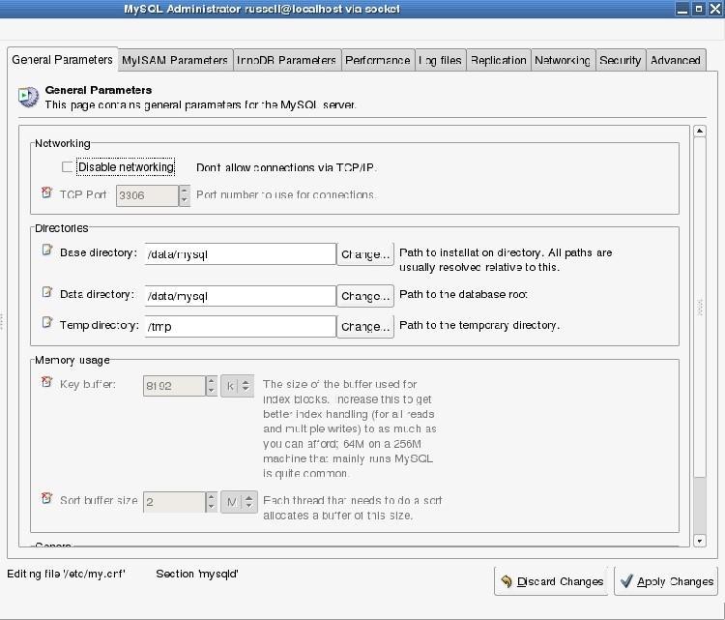Click the scrollbar down arrow
The height and width of the screenshot is (620, 725).
700,541
